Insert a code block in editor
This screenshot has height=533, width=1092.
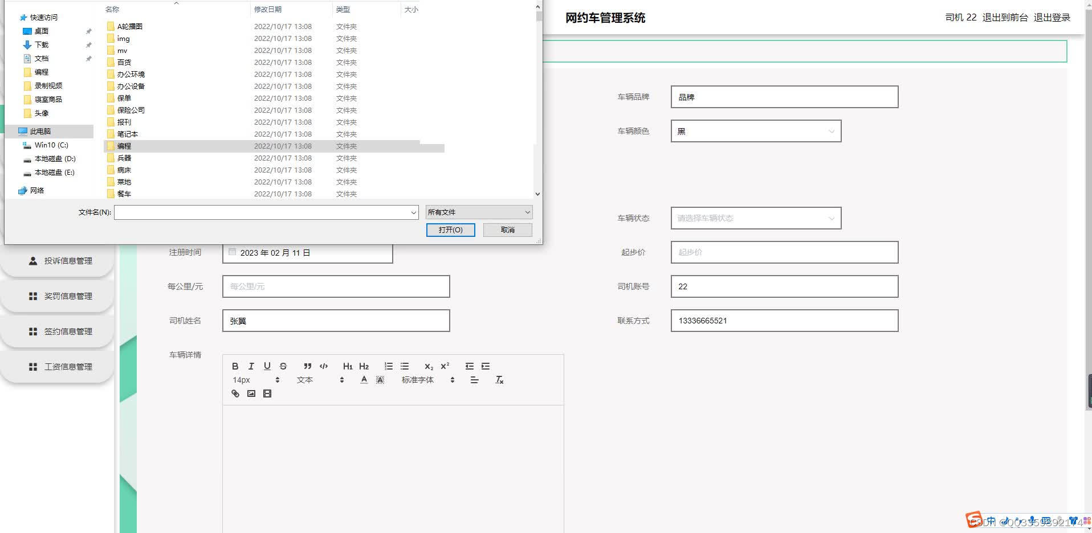(x=324, y=366)
